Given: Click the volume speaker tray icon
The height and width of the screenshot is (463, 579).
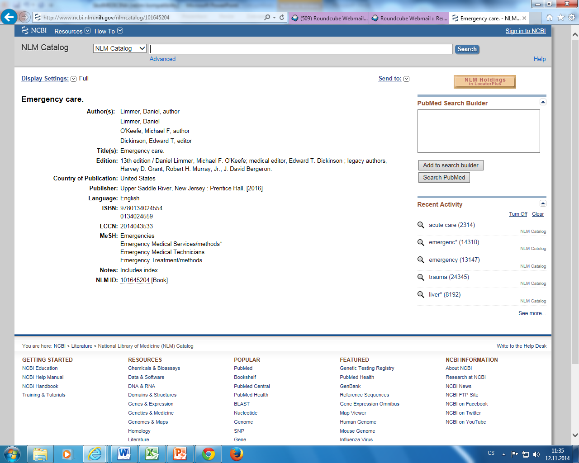Looking at the screenshot, I should click(536, 454).
